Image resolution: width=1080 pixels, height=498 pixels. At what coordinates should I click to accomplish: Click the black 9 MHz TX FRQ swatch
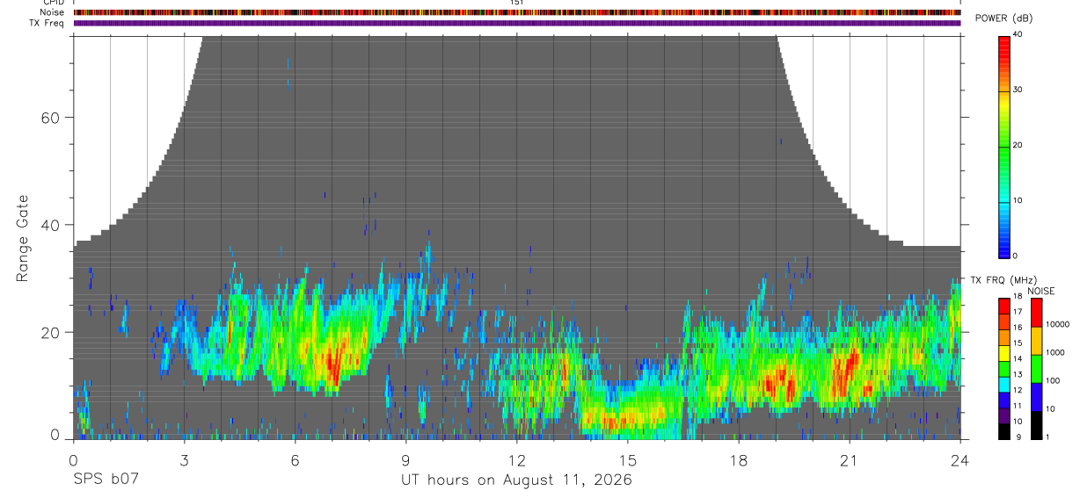pos(1004,432)
